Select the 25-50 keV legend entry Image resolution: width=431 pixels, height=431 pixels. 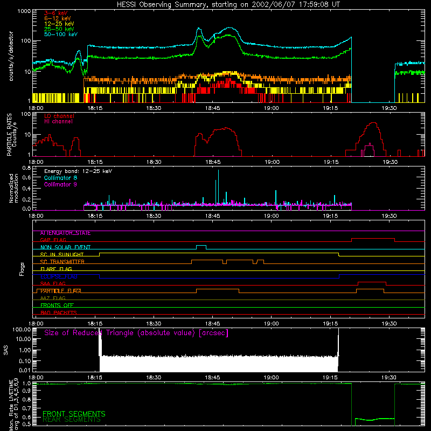59,29
